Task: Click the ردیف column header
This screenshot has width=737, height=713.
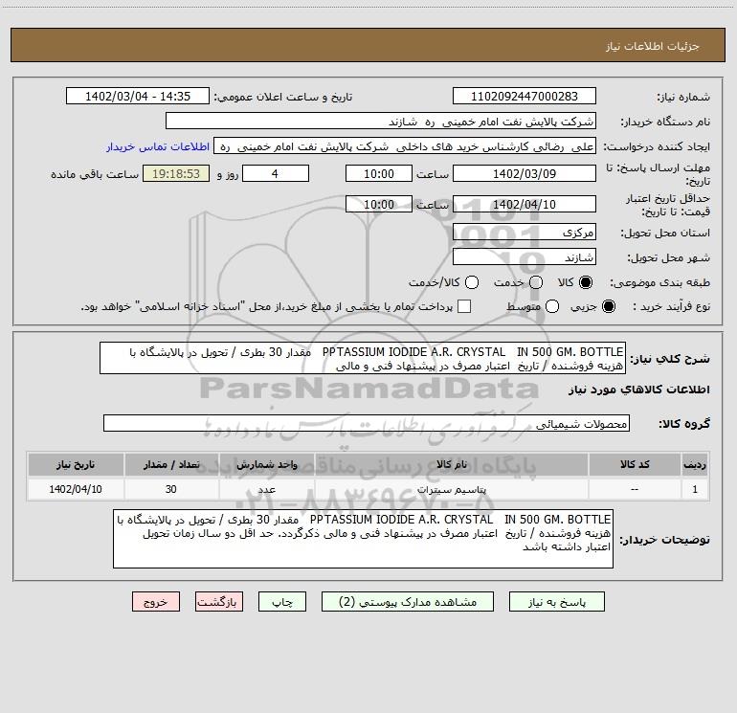Action: [695, 464]
